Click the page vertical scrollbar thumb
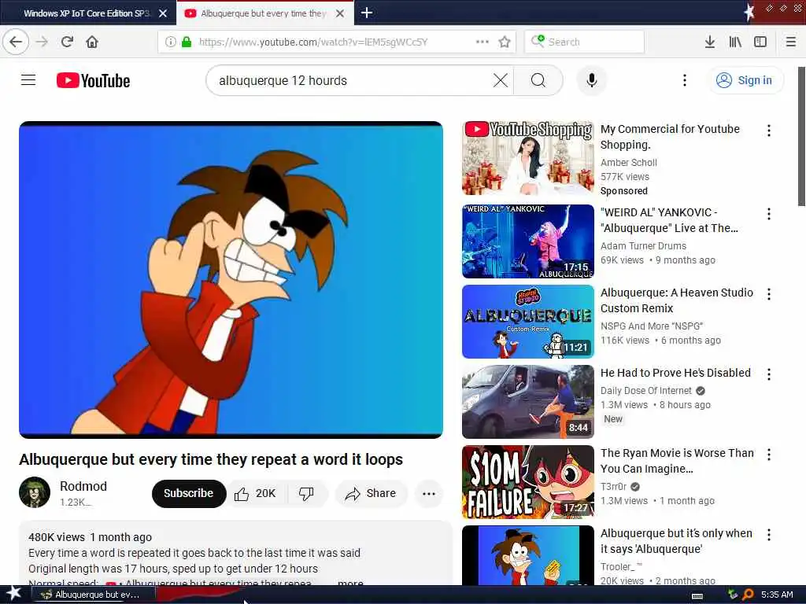This screenshot has height=604, width=806. (801, 136)
